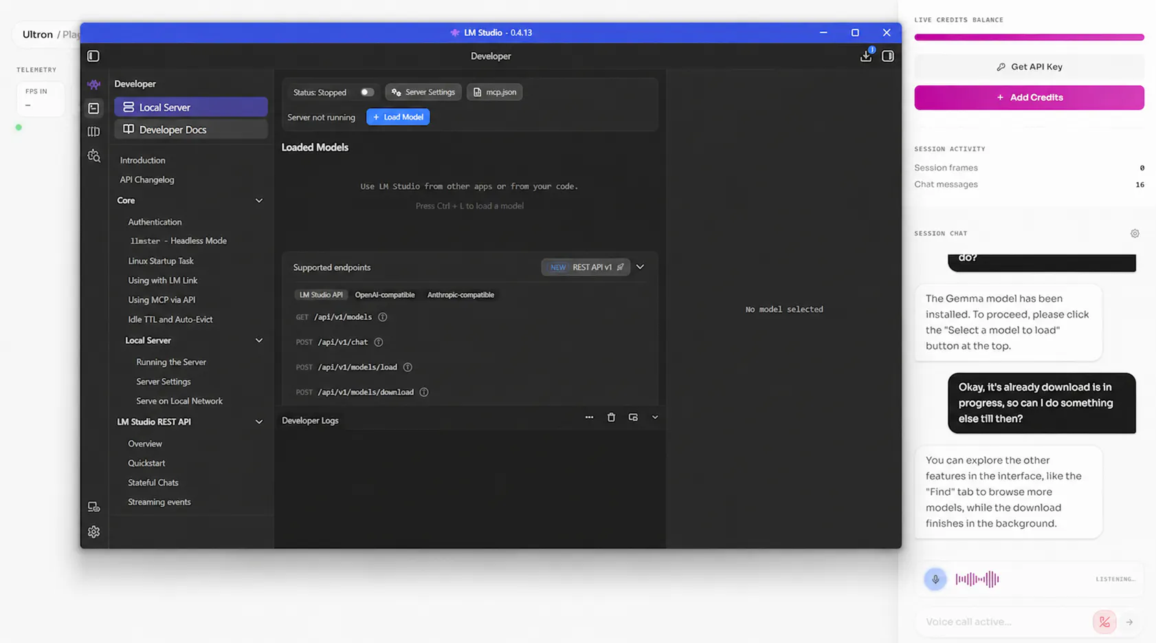
Task: Select Local Server in Developer sidebar
Action: (191, 107)
